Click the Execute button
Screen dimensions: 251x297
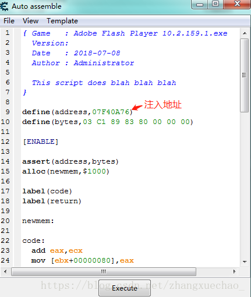click(x=125, y=288)
